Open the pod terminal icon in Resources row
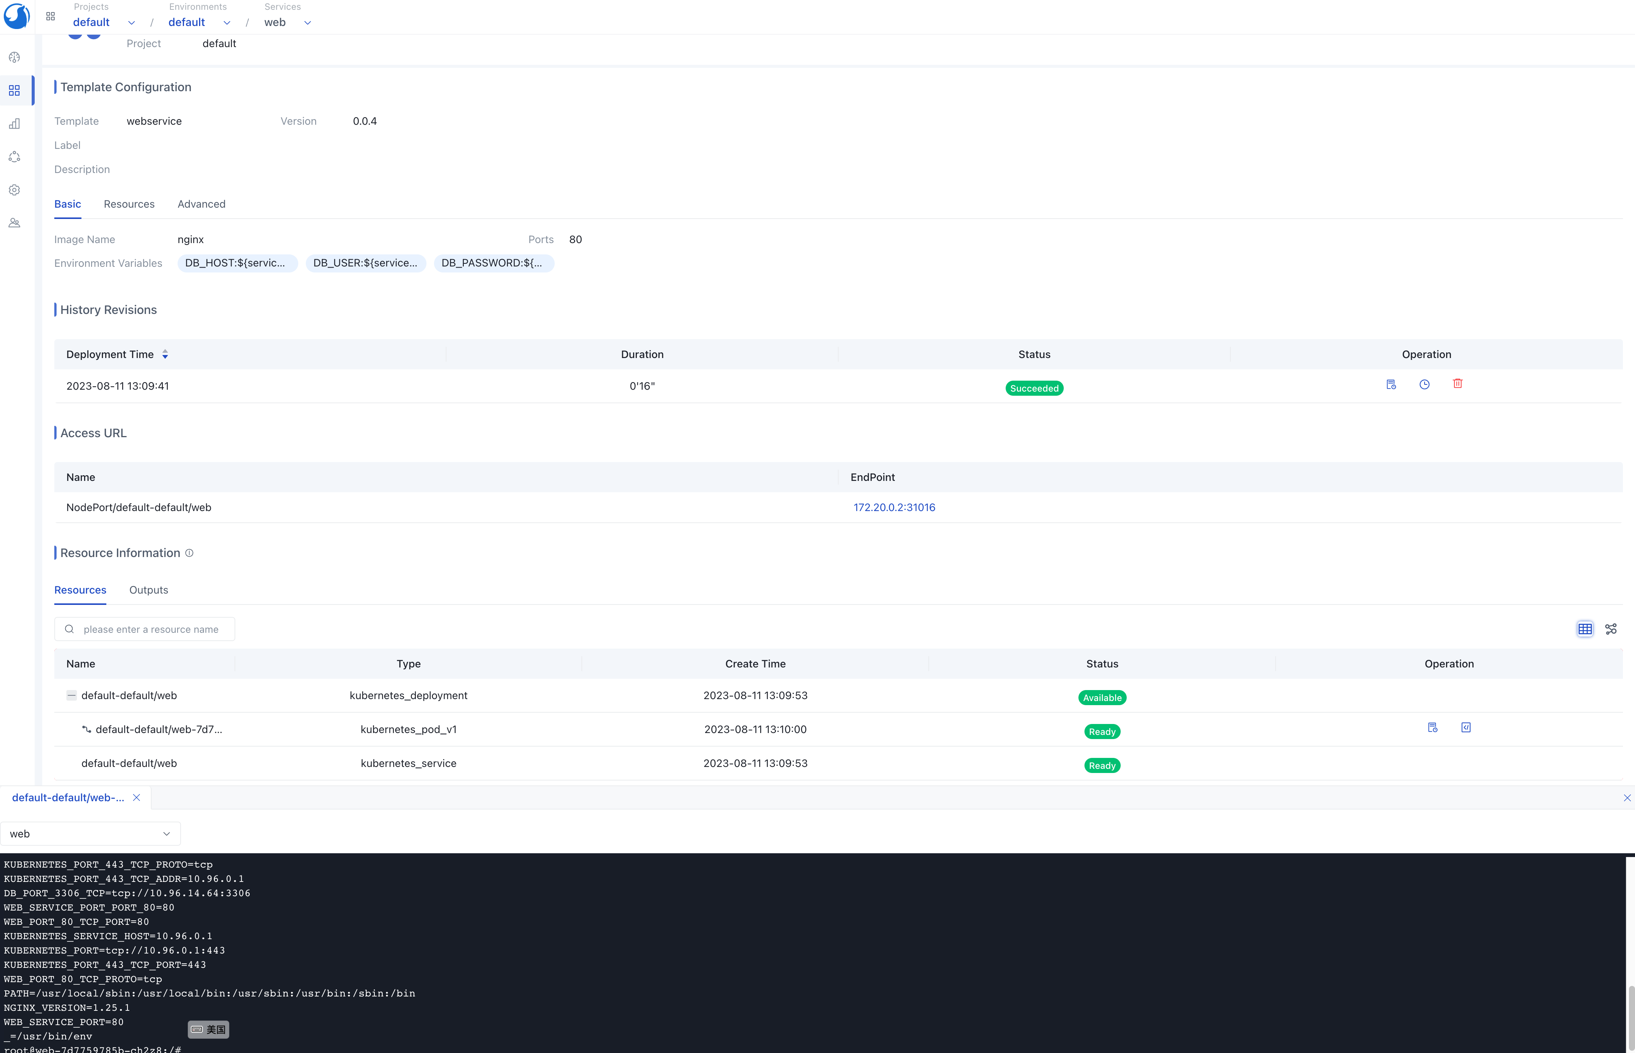 (x=1466, y=727)
